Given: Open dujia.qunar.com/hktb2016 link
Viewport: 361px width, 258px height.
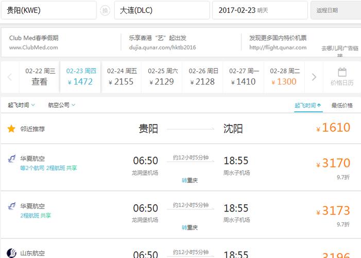Looking at the screenshot, I should coord(162,47).
